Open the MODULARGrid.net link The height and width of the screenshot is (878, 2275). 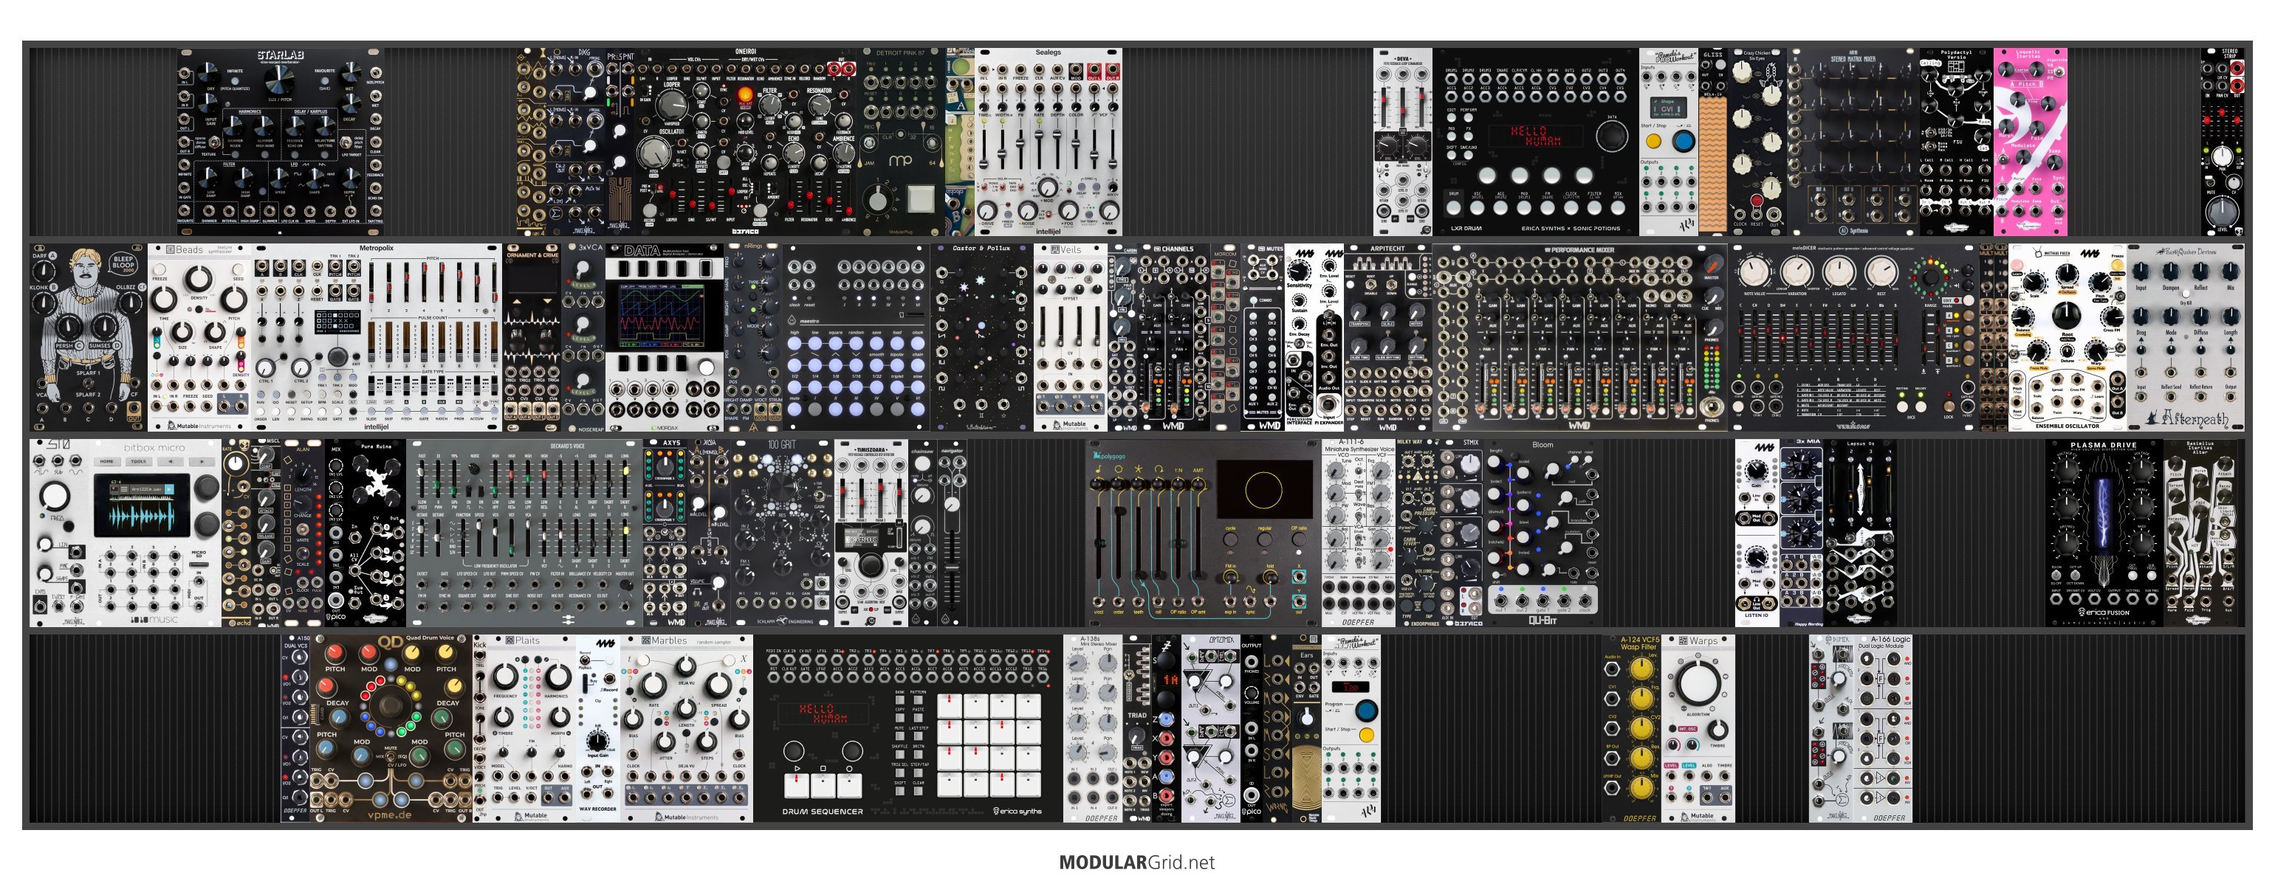pos(1136,862)
